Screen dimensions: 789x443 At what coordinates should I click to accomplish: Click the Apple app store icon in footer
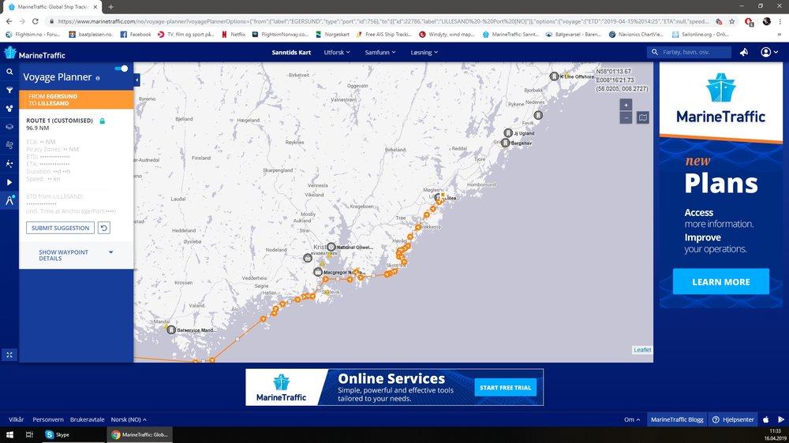(766, 419)
